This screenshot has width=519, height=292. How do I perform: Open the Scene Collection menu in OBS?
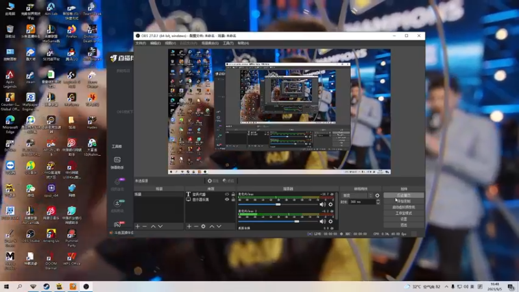pos(210,43)
